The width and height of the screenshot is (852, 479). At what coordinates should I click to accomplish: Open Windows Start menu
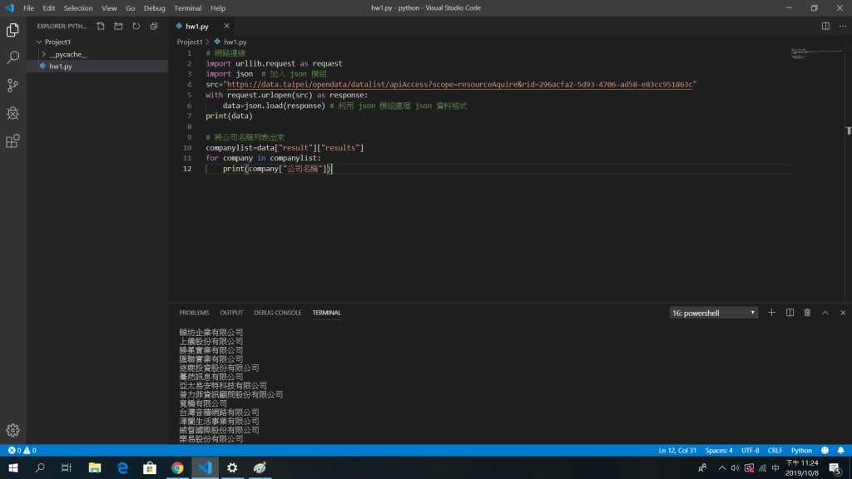13,467
